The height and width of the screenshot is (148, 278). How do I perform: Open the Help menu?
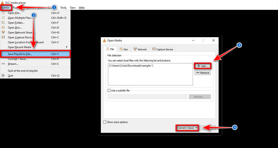coord(82,8)
